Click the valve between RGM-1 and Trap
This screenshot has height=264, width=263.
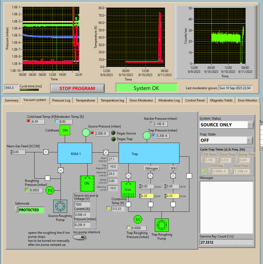[106, 153]
